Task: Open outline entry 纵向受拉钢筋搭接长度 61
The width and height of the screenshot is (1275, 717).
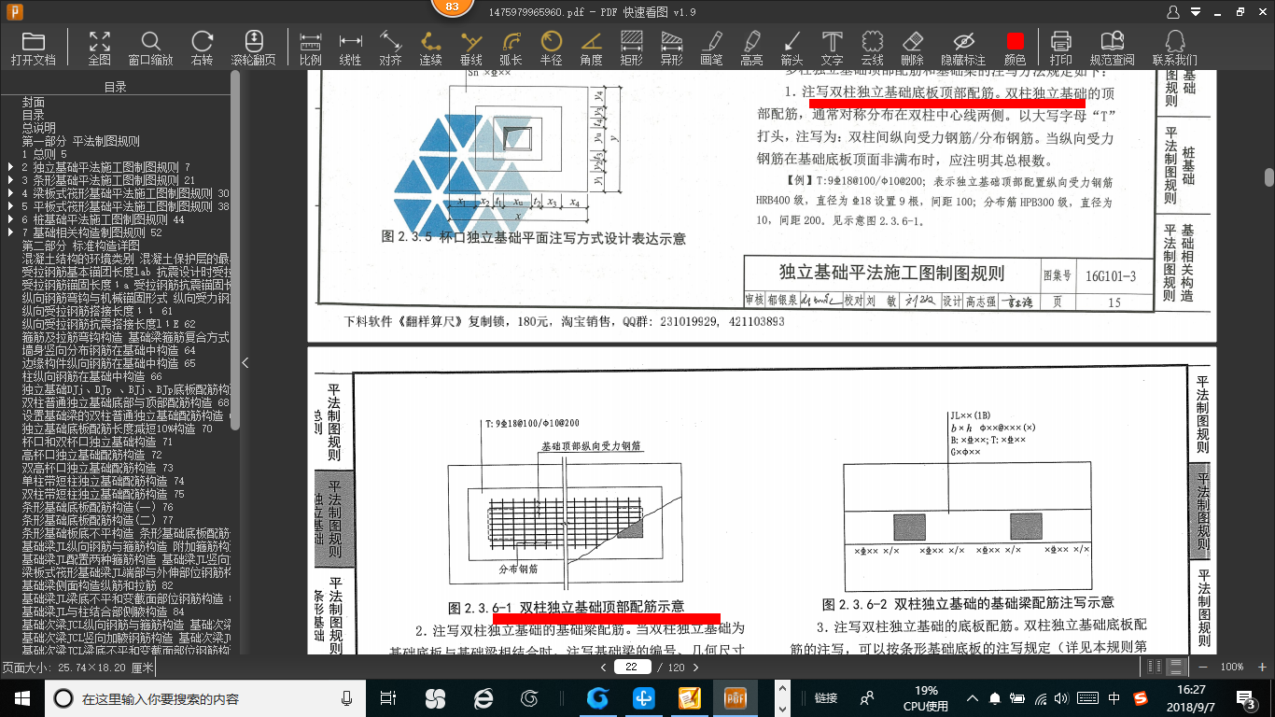Action: point(97,311)
